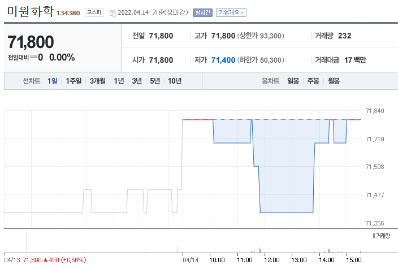This screenshot has height=269, width=398.
Task: Click the 봉차트 label
Action: [x=271, y=81]
